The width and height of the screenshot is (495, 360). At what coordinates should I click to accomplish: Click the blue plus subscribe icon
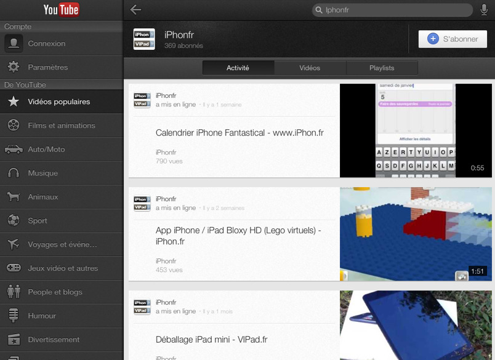(x=433, y=39)
